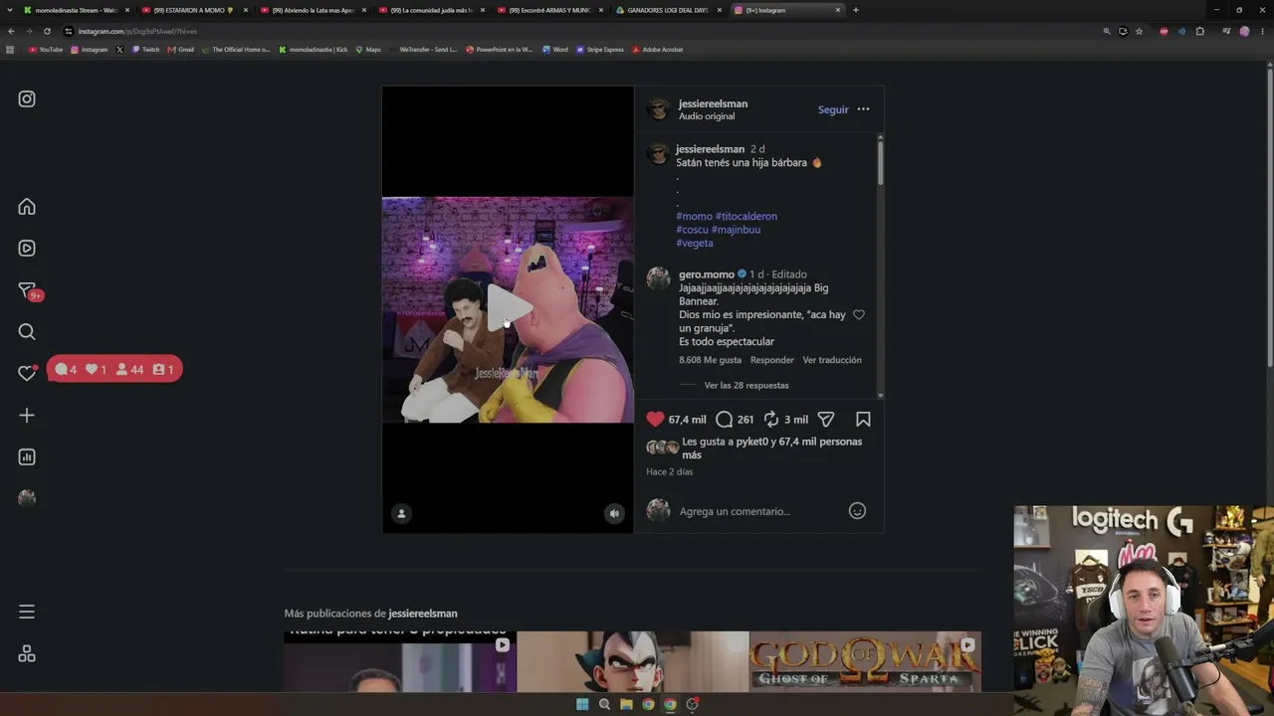Open the Adobe Acrobat bookmark

658,50
